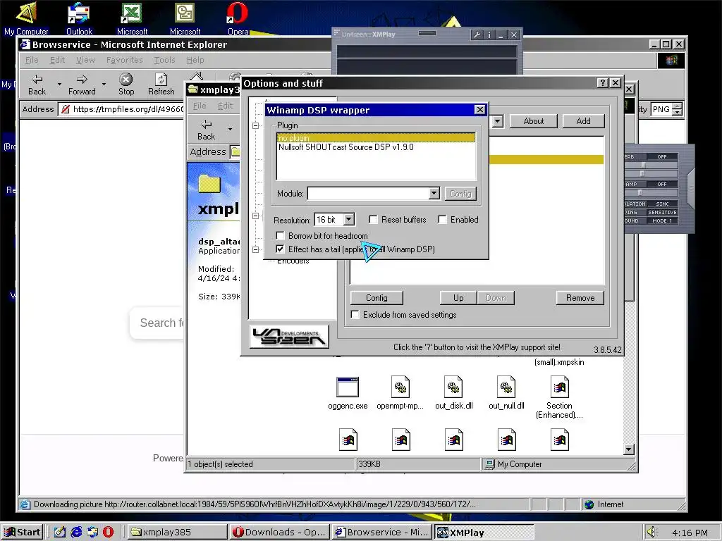The height and width of the screenshot is (541, 722).
Task: Open the Forward history arrow in Internet Explorer
Action: 104,85
